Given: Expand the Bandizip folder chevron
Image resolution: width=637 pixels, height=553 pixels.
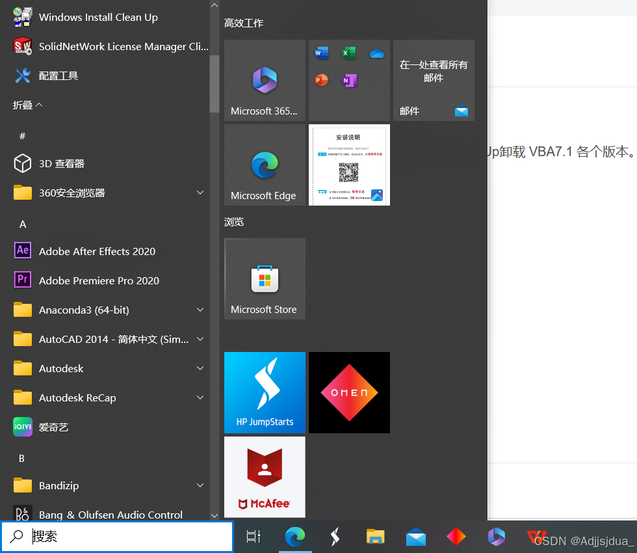Looking at the screenshot, I should pyautogui.click(x=200, y=485).
